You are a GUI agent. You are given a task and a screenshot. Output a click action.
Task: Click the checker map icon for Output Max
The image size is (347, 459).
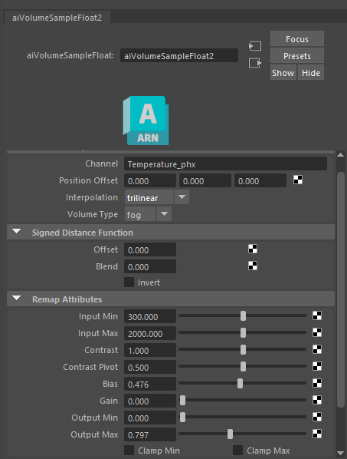(317, 434)
